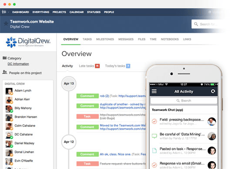252x169 pixels.
Task: Switch to the Milestones tab
Action: pyautogui.click(x=105, y=39)
